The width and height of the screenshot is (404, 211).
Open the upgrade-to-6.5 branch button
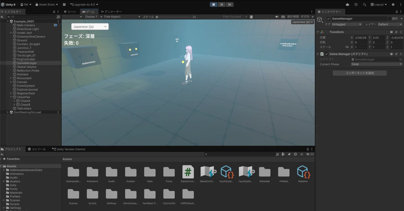coord(84,4)
